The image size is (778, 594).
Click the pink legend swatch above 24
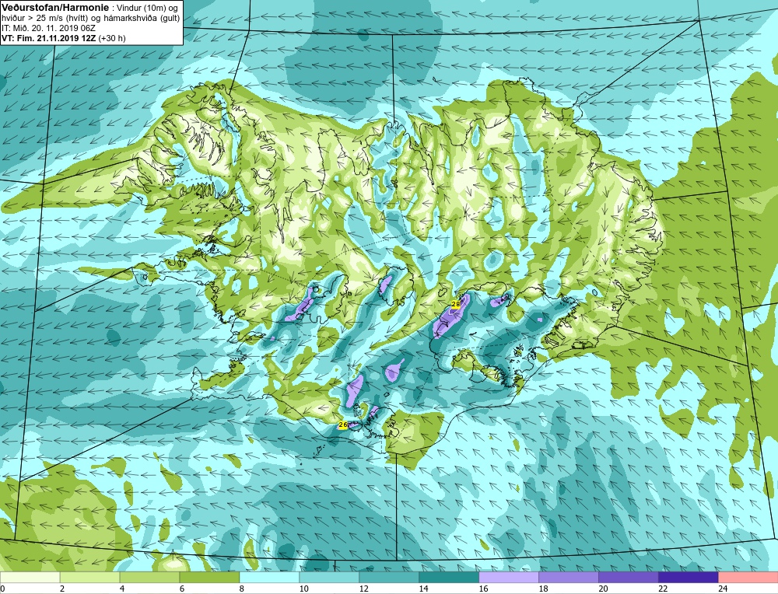(748, 577)
